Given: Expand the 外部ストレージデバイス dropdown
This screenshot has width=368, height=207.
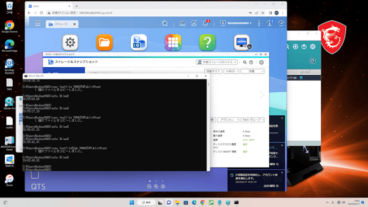Looking at the screenshot, I should (217, 62).
